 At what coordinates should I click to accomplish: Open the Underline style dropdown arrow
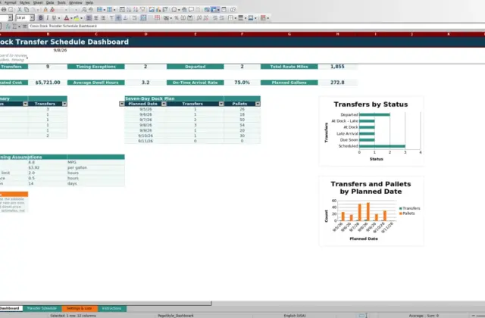tap(59, 18)
